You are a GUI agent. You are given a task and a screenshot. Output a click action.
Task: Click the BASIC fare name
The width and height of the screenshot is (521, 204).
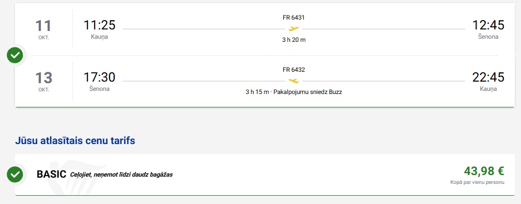pos(52,175)
